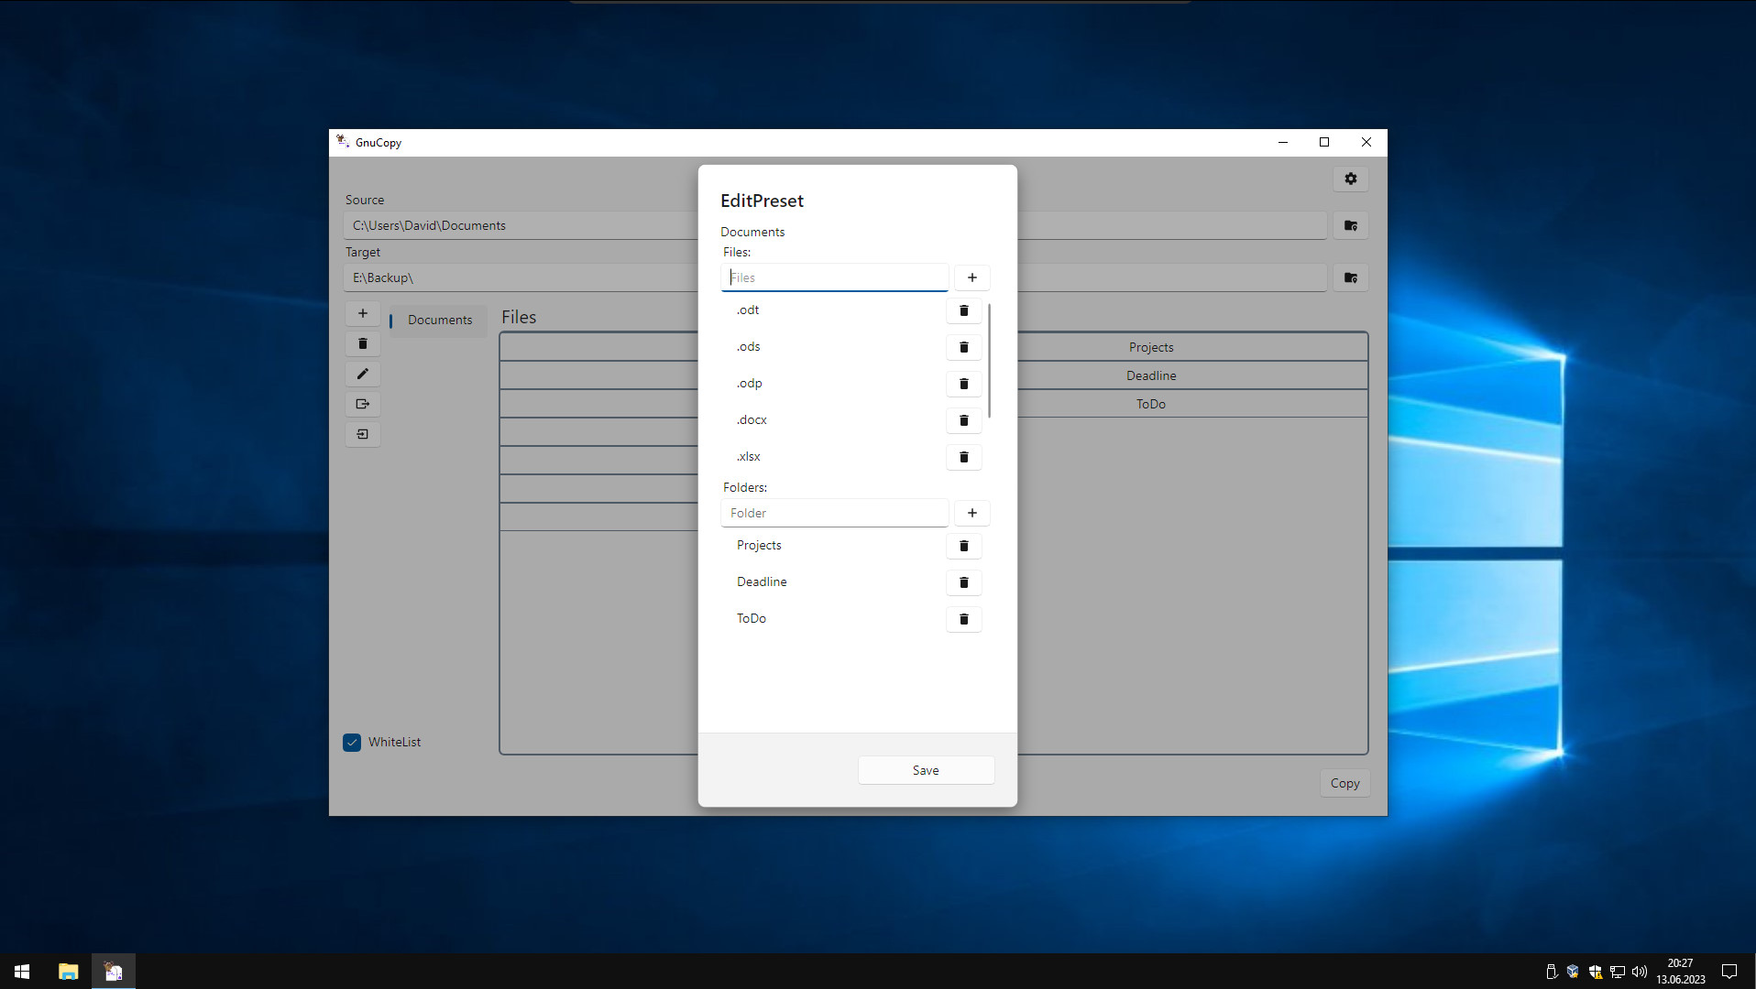The image size is (1756, 989).
Task: Delete the .odp file extension entry
Action: [963, 384]
